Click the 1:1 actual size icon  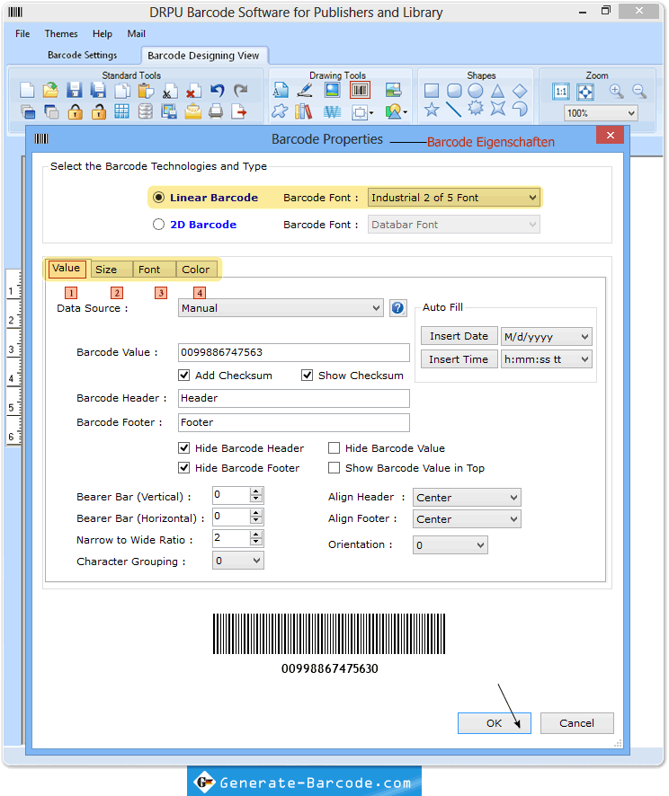[561, 92]
